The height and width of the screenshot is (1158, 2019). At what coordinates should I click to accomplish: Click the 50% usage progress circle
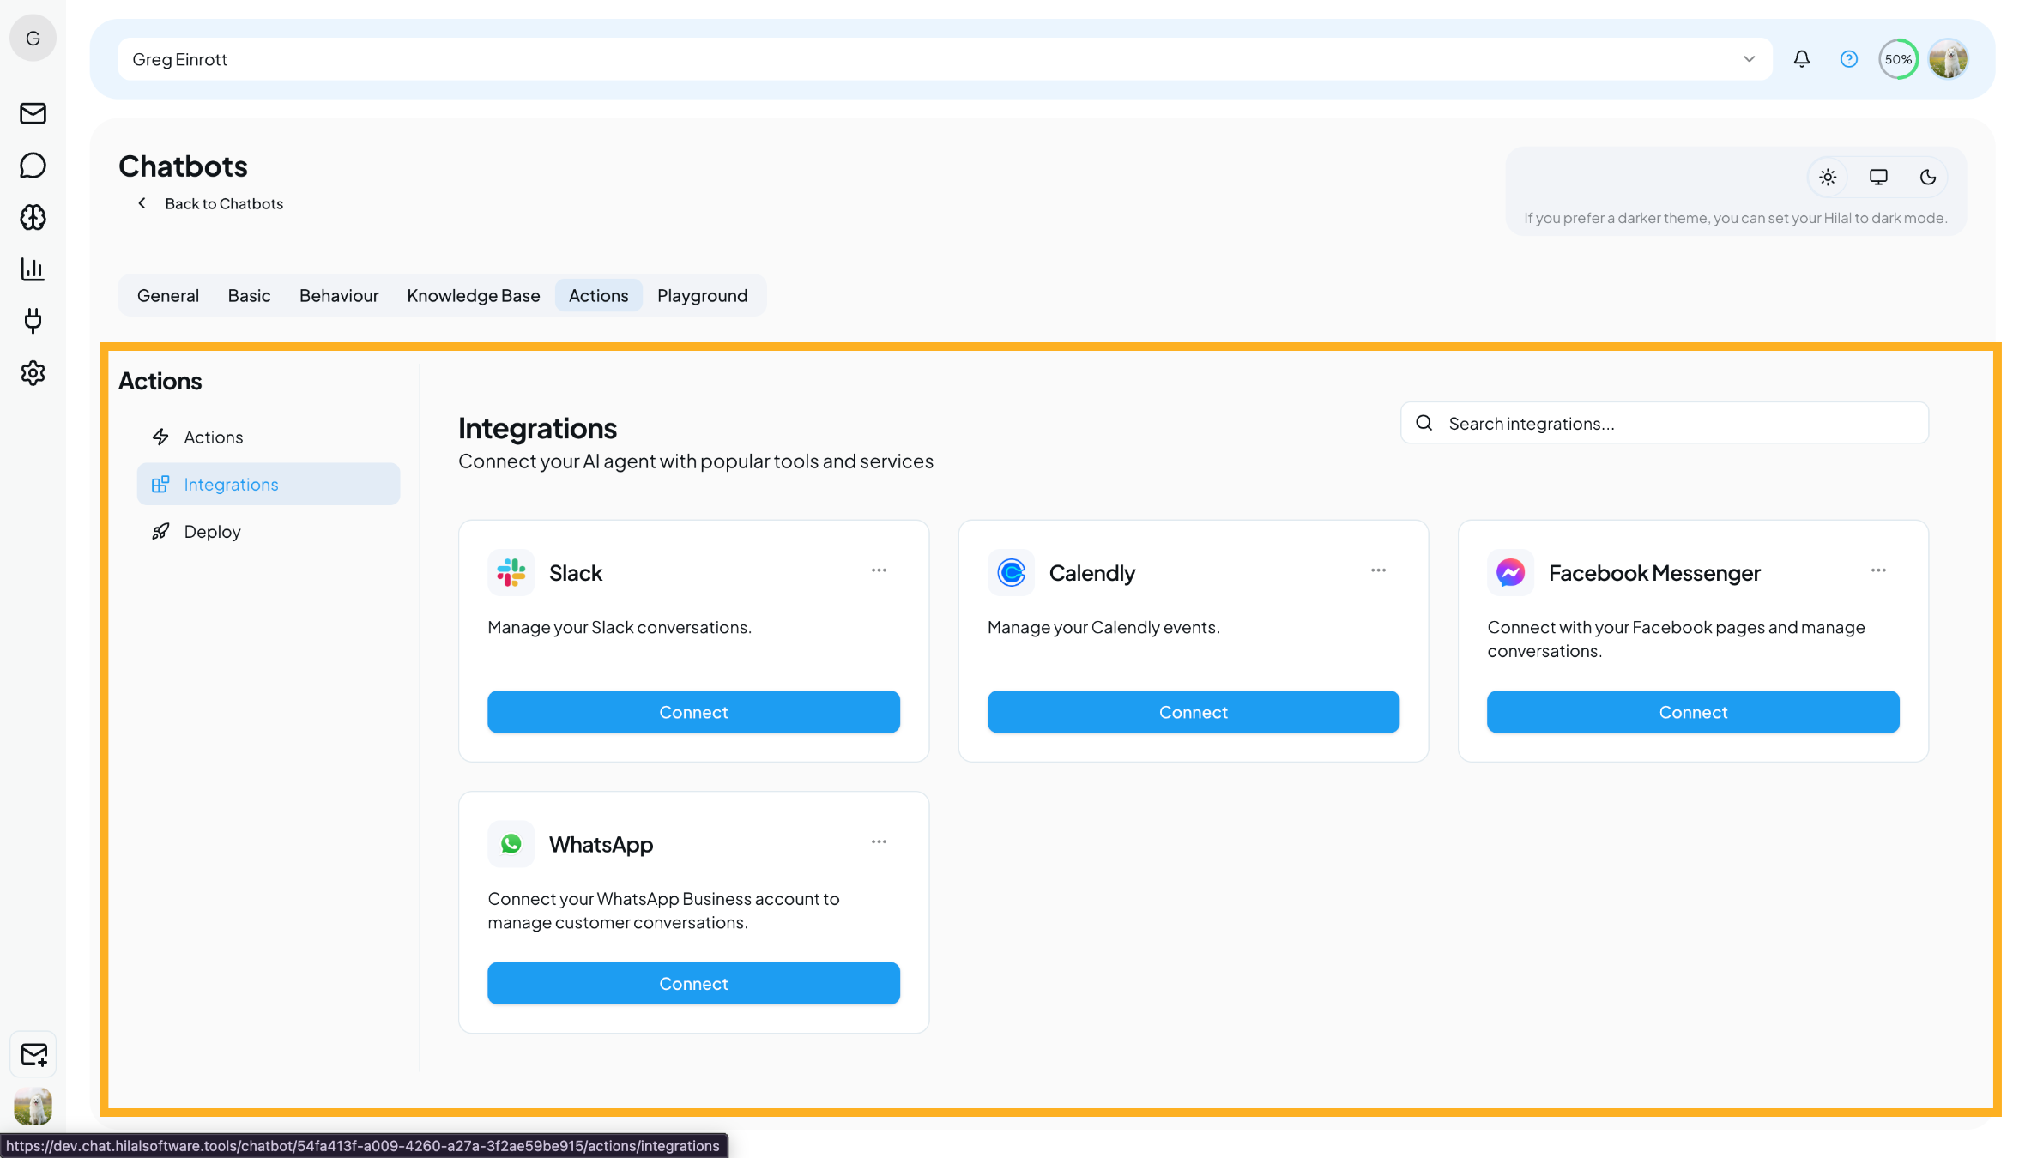[1898, 58]
